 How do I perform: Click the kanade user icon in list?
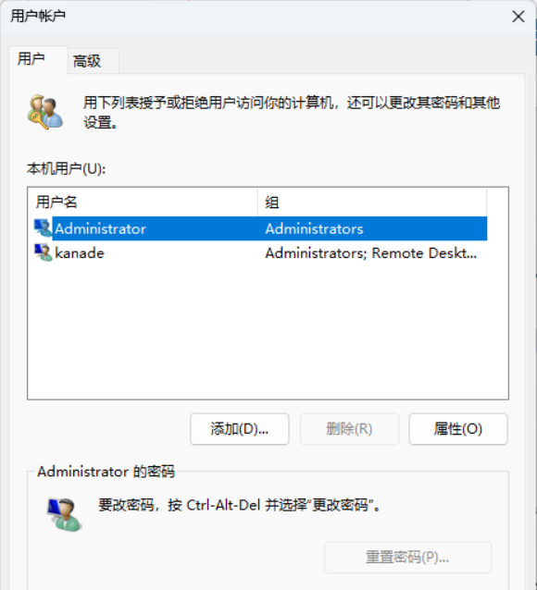click(43, 252)
